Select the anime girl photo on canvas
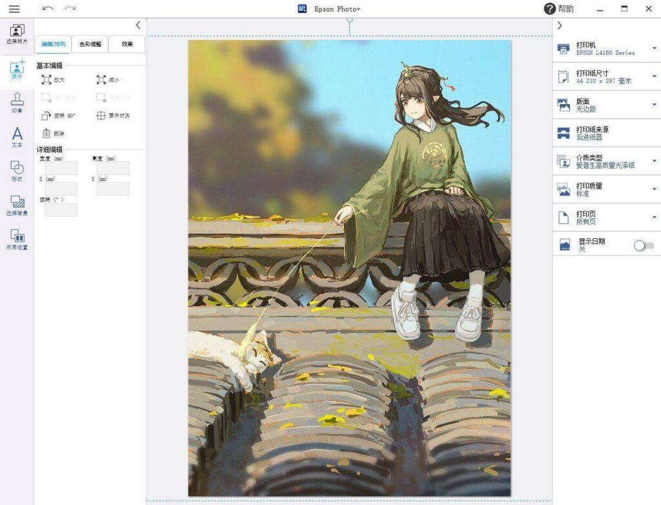 pyautogui.click(x=349, y=268)
